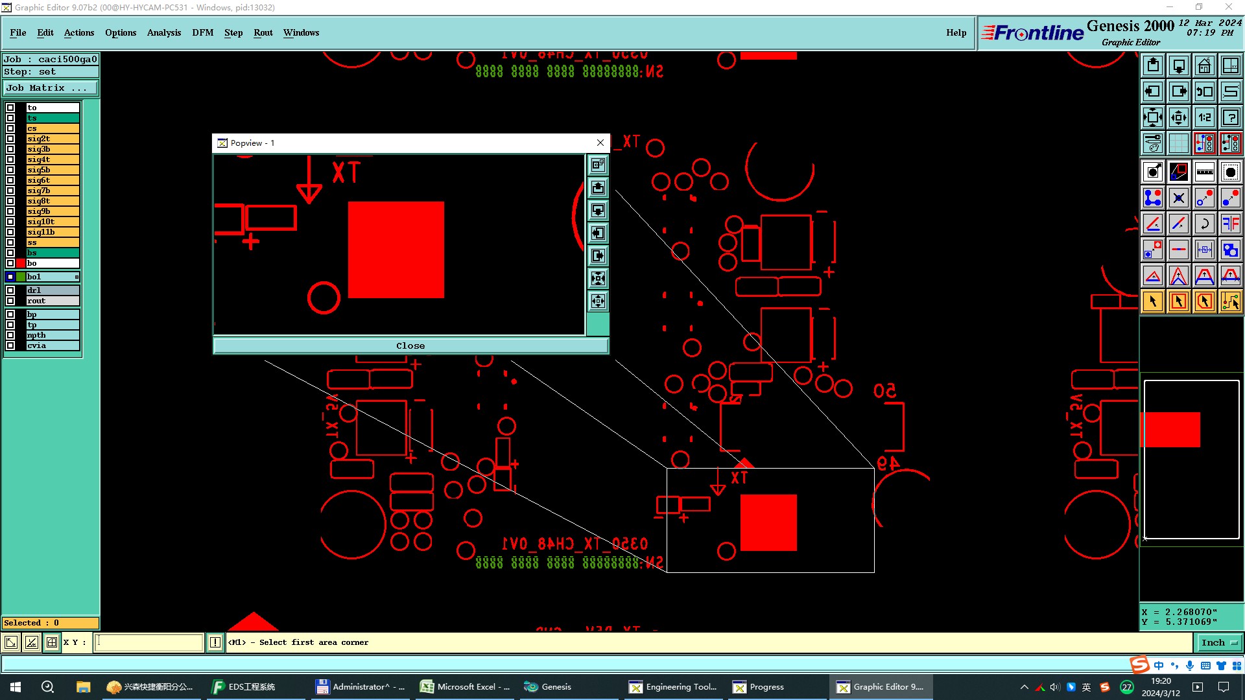The width and height of the screenshot is (1245, 700).
Task: Click the X Y coordinate input field
Action: pyautogui.click(x=149, y=642)
